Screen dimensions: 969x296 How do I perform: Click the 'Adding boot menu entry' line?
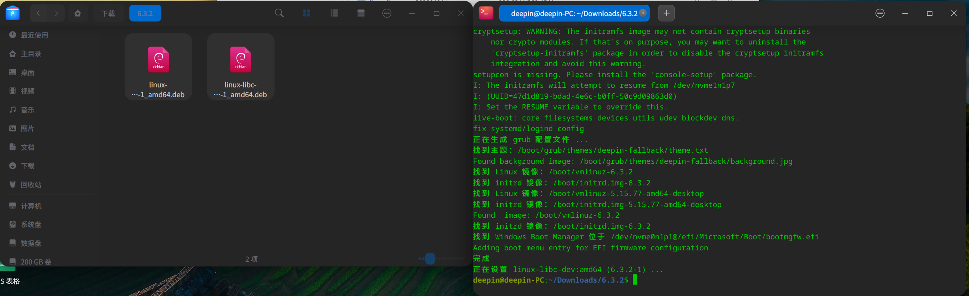tap(591, 248)
